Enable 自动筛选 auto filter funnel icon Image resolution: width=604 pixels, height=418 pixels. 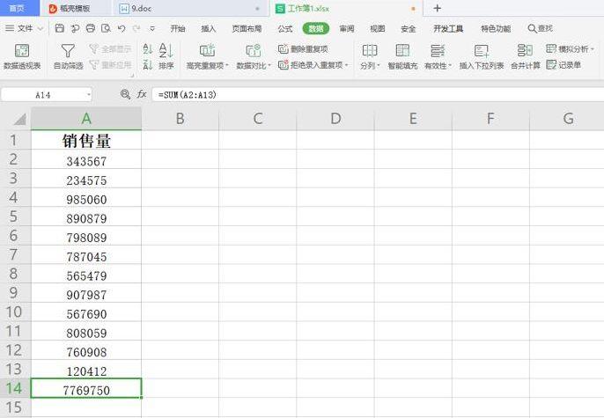[68, 51]
